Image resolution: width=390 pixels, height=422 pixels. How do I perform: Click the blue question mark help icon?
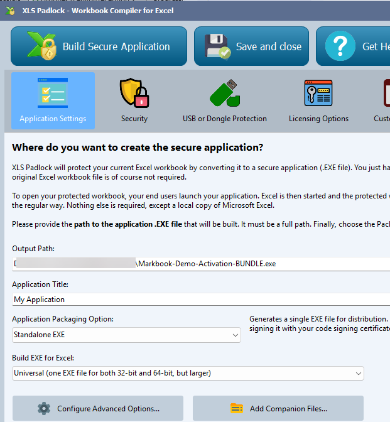[x=340, y=46]
